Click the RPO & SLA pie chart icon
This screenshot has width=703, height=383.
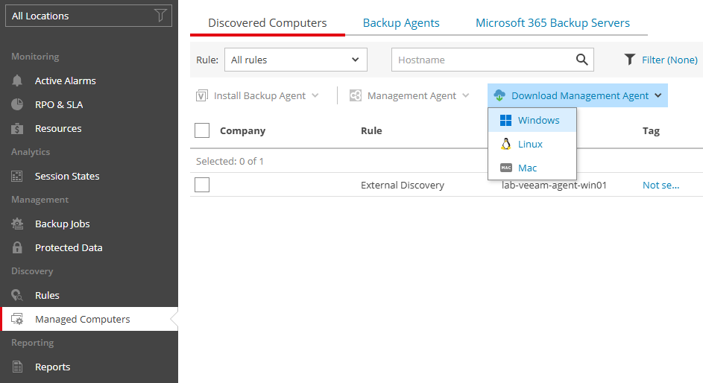17,104
